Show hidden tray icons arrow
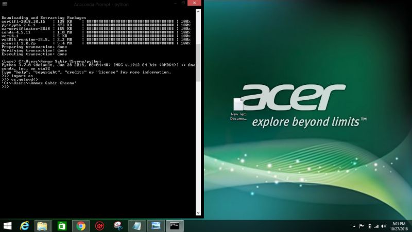Screen dimensions: 412x232 point(354,226)
